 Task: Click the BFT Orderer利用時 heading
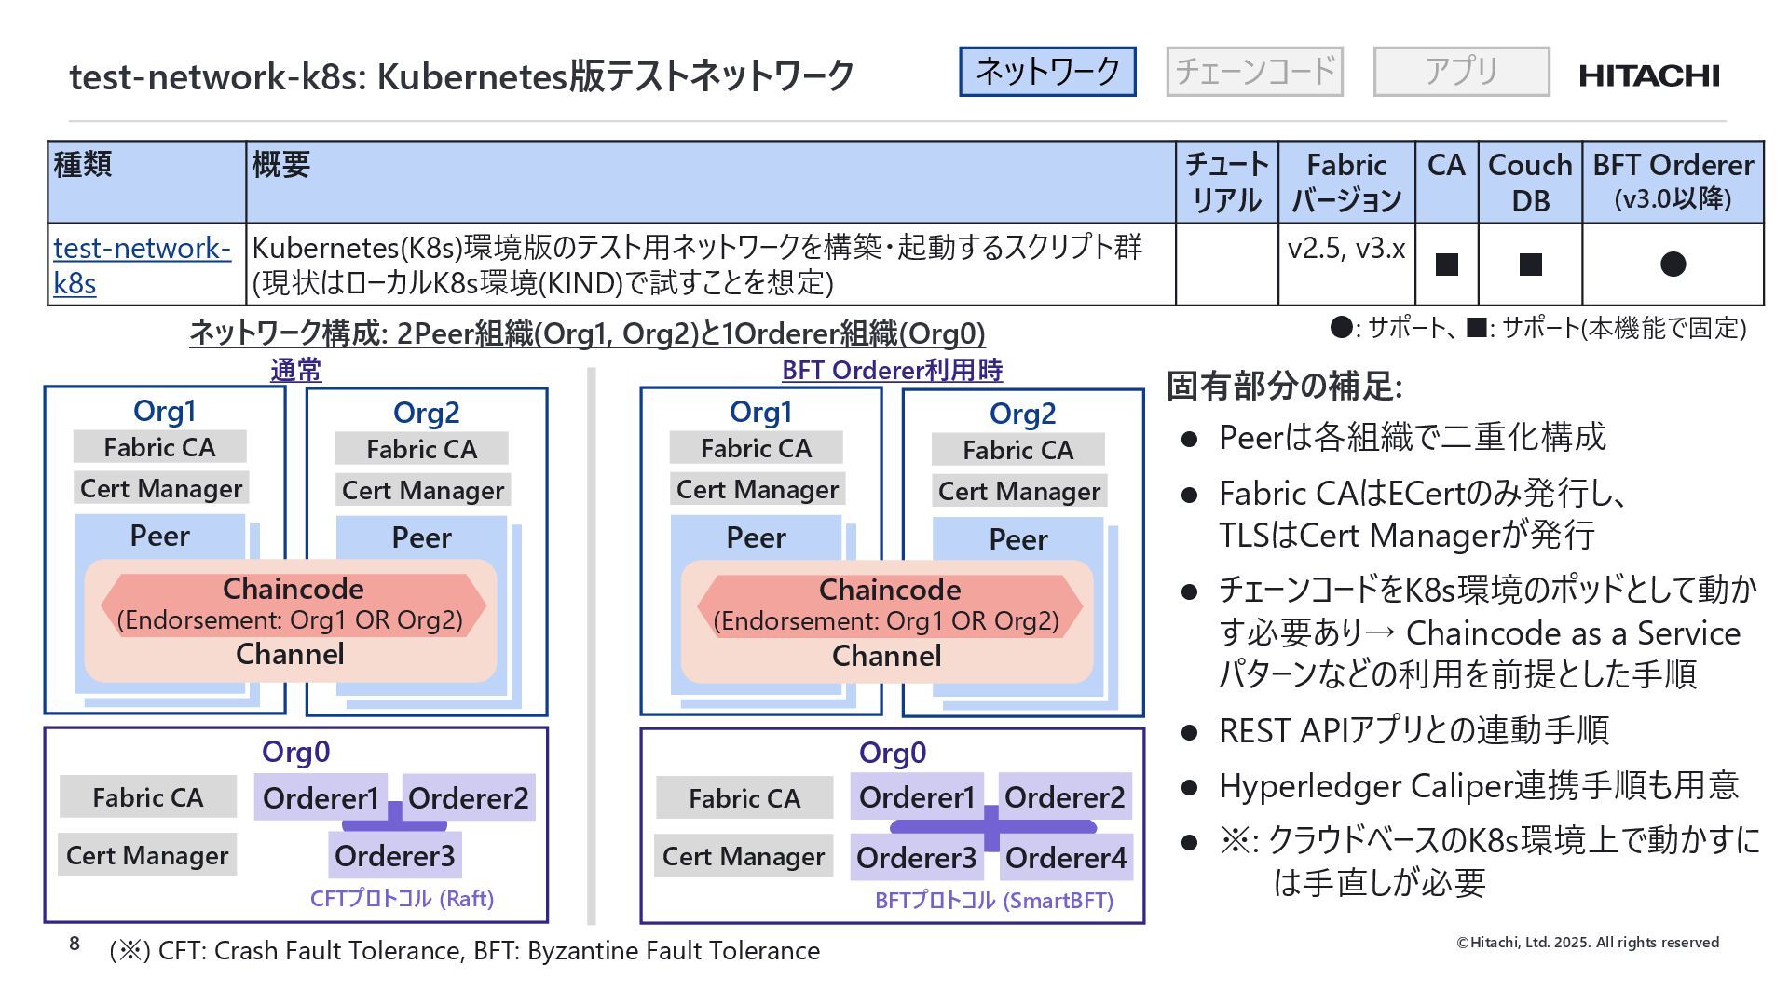click(892, 370)
